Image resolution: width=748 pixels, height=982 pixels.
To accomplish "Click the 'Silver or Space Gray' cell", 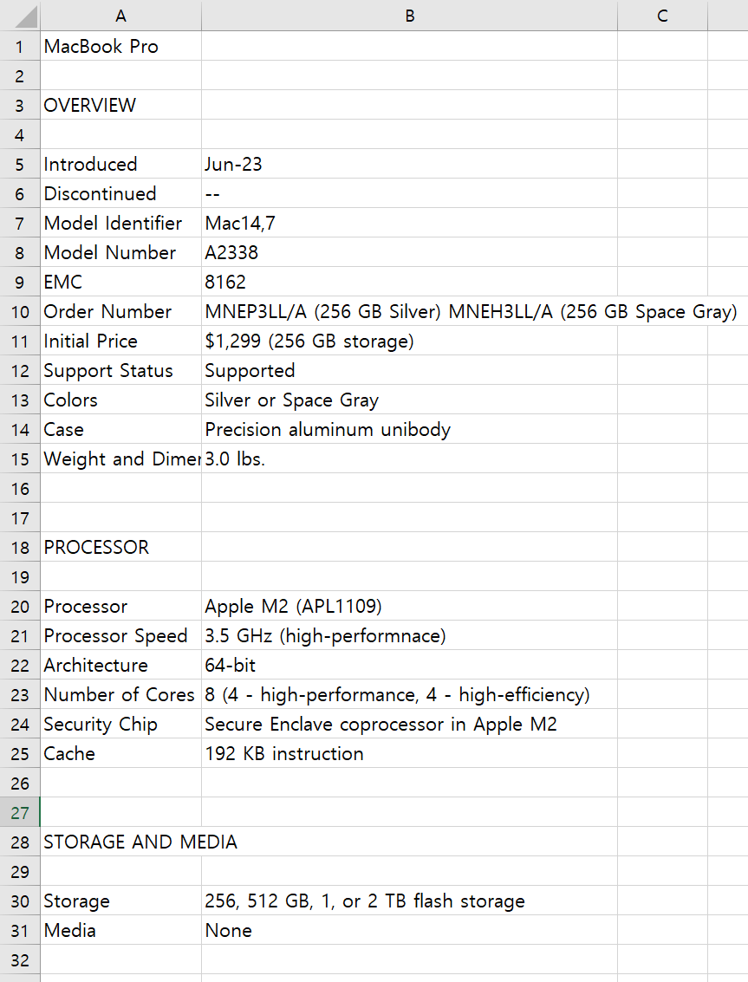I will click(x=409, y=400).
